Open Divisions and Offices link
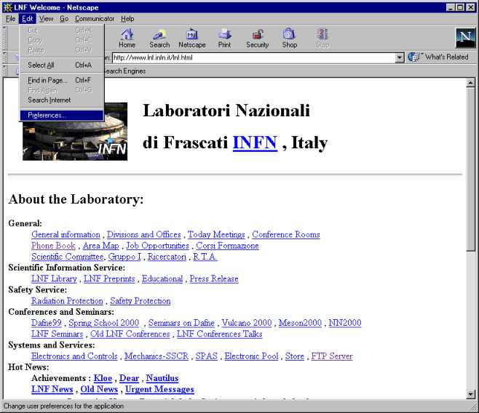 point(144,235)
